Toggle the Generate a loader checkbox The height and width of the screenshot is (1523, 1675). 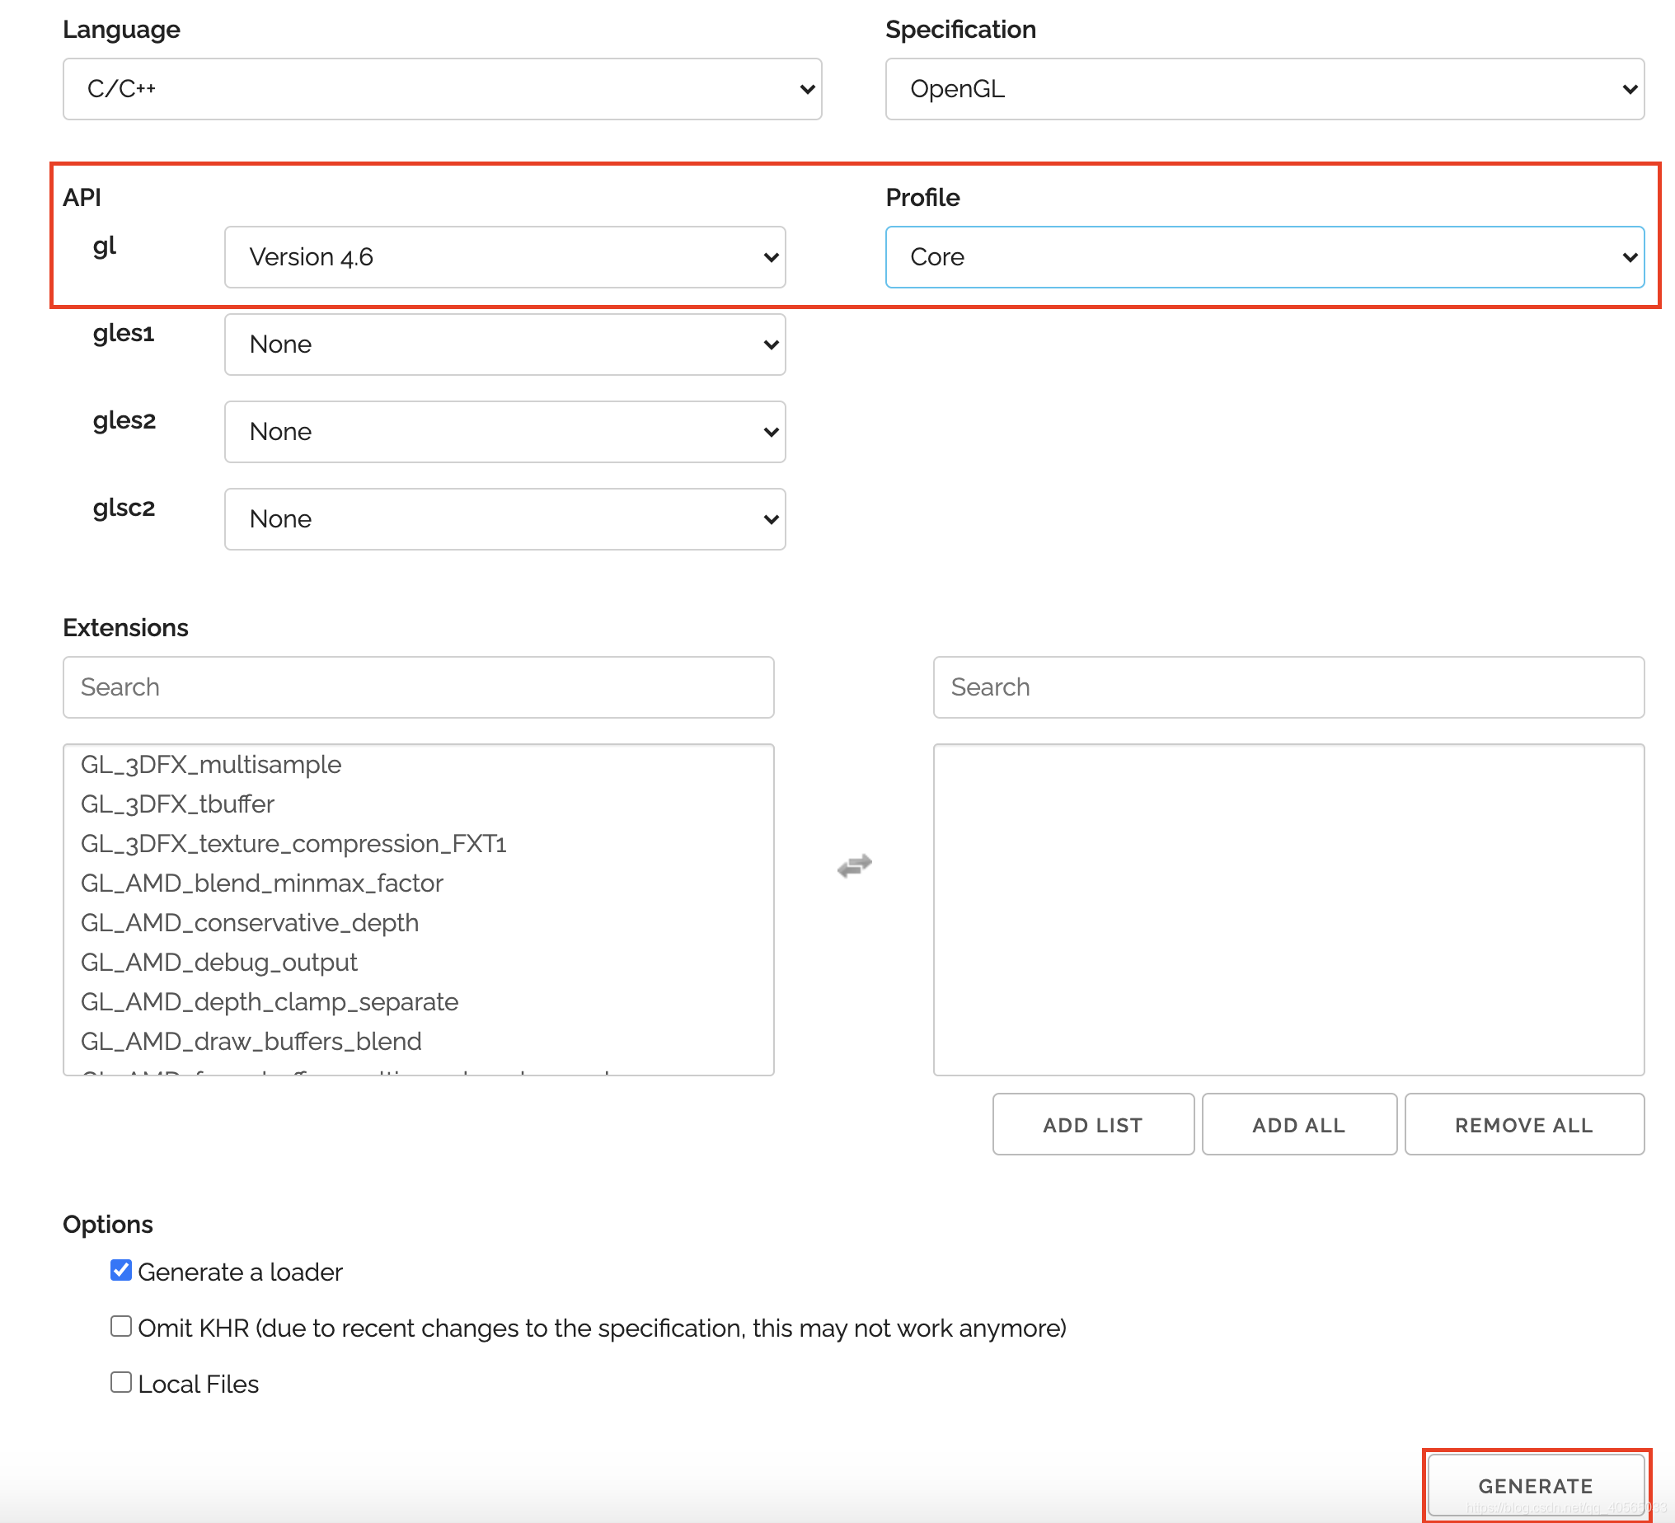click(121, 1271)
